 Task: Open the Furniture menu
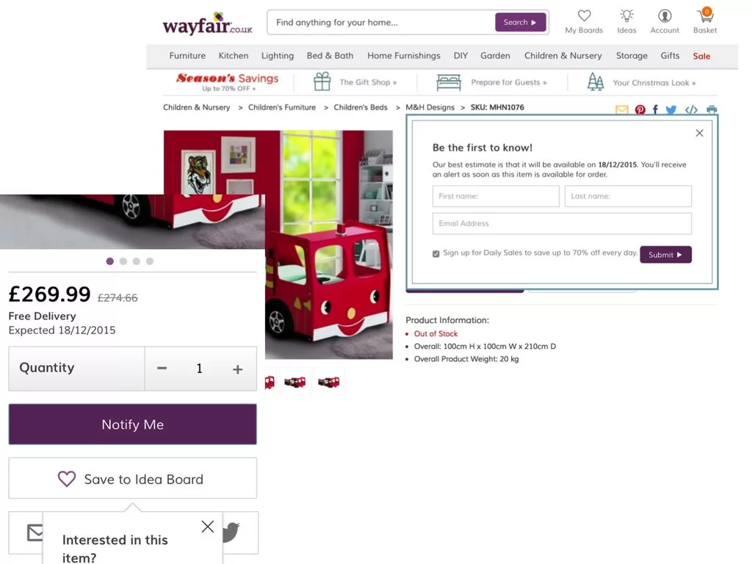pos(187,56)
